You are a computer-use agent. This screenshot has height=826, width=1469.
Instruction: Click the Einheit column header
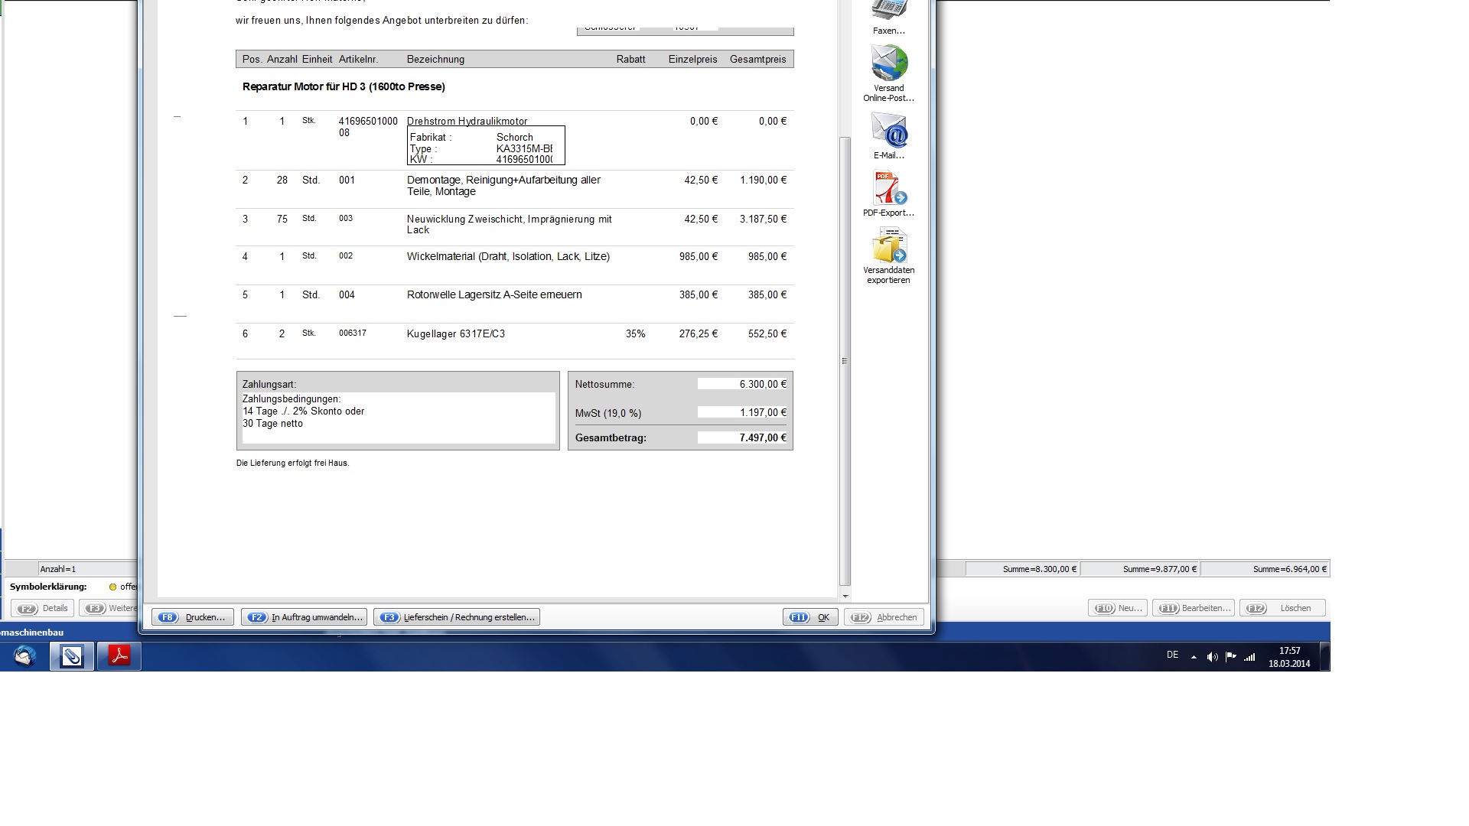point(317,60)
